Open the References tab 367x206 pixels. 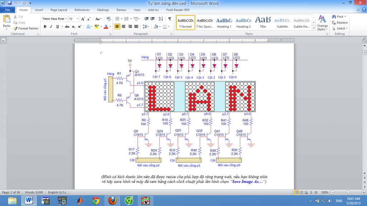82,10
